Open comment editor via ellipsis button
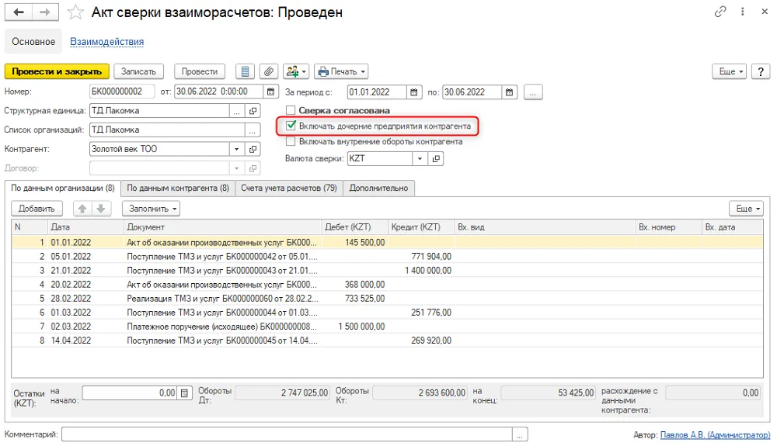This screenshot has height=446, width=777. pos(519,434)
